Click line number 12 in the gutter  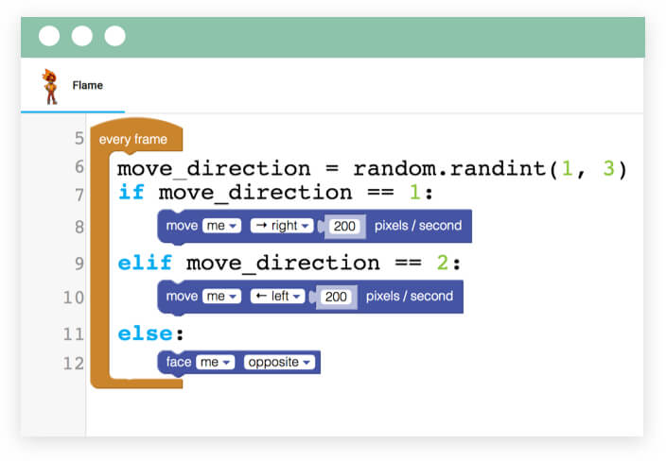coord(75,362)
